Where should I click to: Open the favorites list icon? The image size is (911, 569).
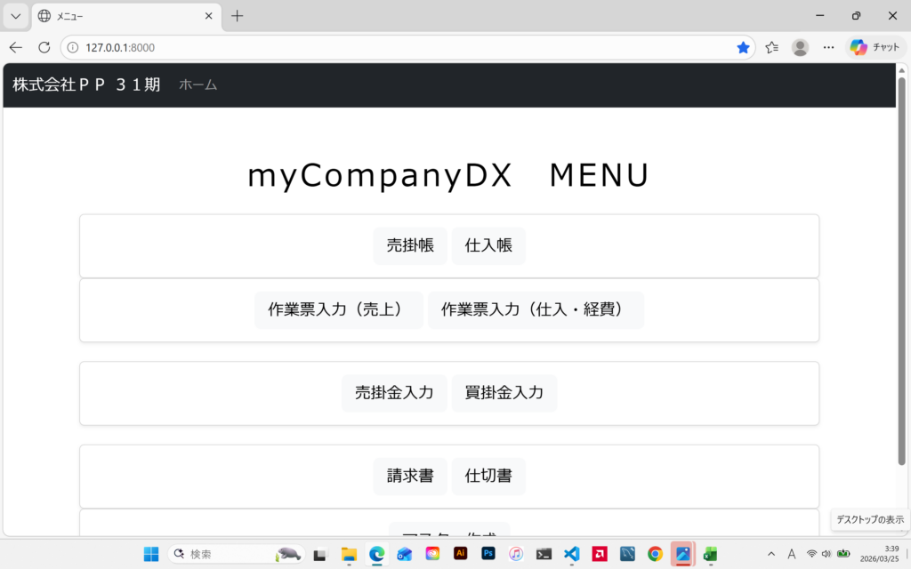[x=771, y=47]
